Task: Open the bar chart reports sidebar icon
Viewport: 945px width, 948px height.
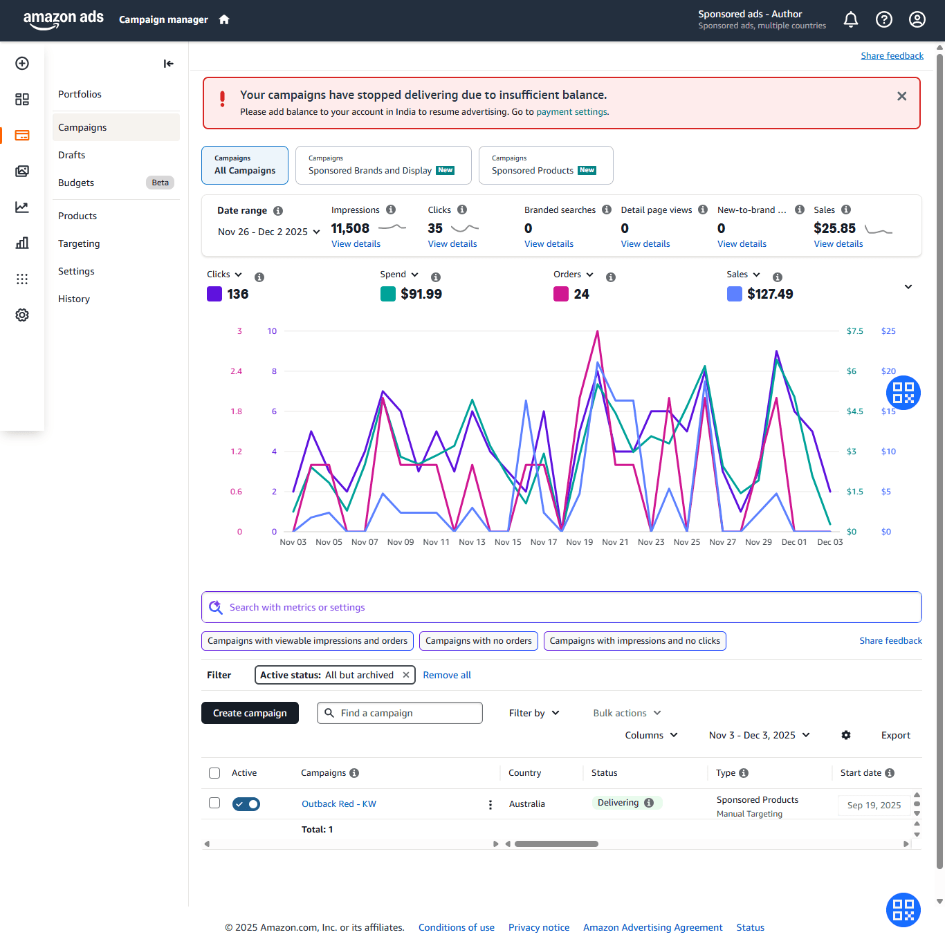Action: click(22, 243)
